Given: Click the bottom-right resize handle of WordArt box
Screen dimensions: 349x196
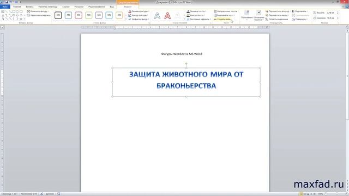Looking at the screenshot, I should (260, 96).
